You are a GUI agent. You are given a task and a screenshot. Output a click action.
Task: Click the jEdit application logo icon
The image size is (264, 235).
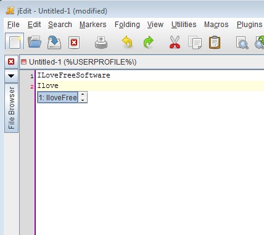10,10
